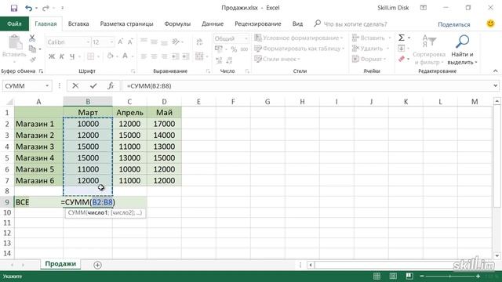Viewport: 502px width, 282px height.
Task: Click Вставить in Ячейки group
Action: (x=371, y=38)
